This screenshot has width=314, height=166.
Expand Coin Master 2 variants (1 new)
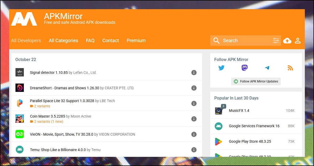[x=47, y=121]
